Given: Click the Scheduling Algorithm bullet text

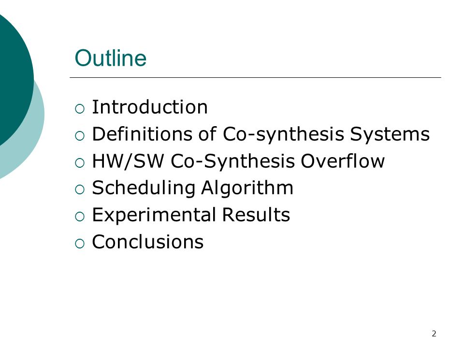Looking at the screenshot, I should click(x=193, y=188).
